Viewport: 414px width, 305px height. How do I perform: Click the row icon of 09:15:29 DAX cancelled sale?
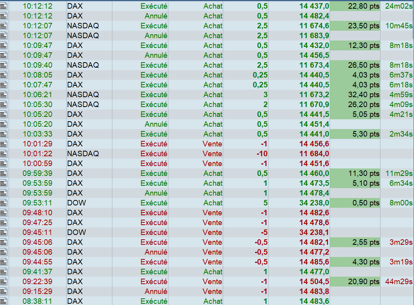click(x=4, y=292)
